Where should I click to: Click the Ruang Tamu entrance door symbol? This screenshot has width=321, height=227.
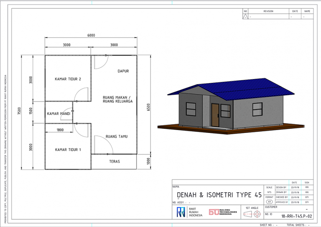tap(101, 145)
